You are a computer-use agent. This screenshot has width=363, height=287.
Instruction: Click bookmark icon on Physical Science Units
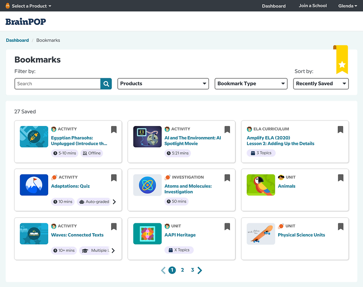coord(340,227)
